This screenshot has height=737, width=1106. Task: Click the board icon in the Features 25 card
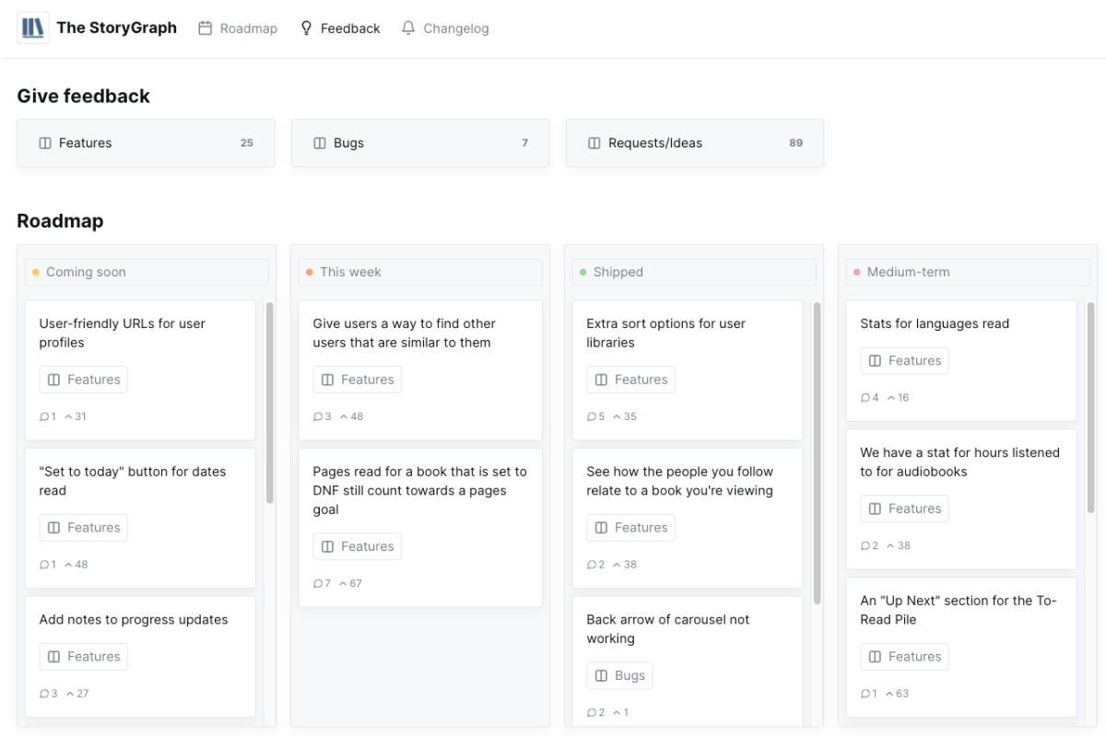(x=45, y=143)
